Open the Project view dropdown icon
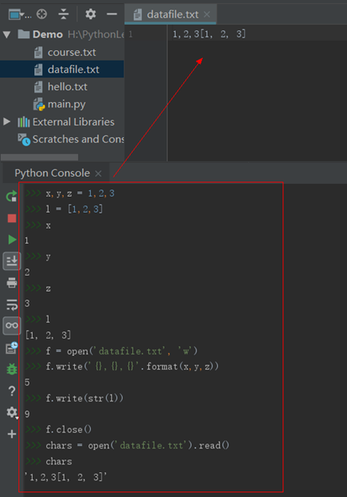This screenshot has height=497, width=347. click(x=17, y=14)
